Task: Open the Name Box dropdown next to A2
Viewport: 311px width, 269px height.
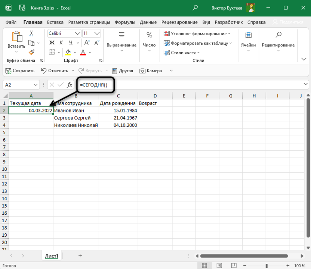Action: [x=36, y=85]
